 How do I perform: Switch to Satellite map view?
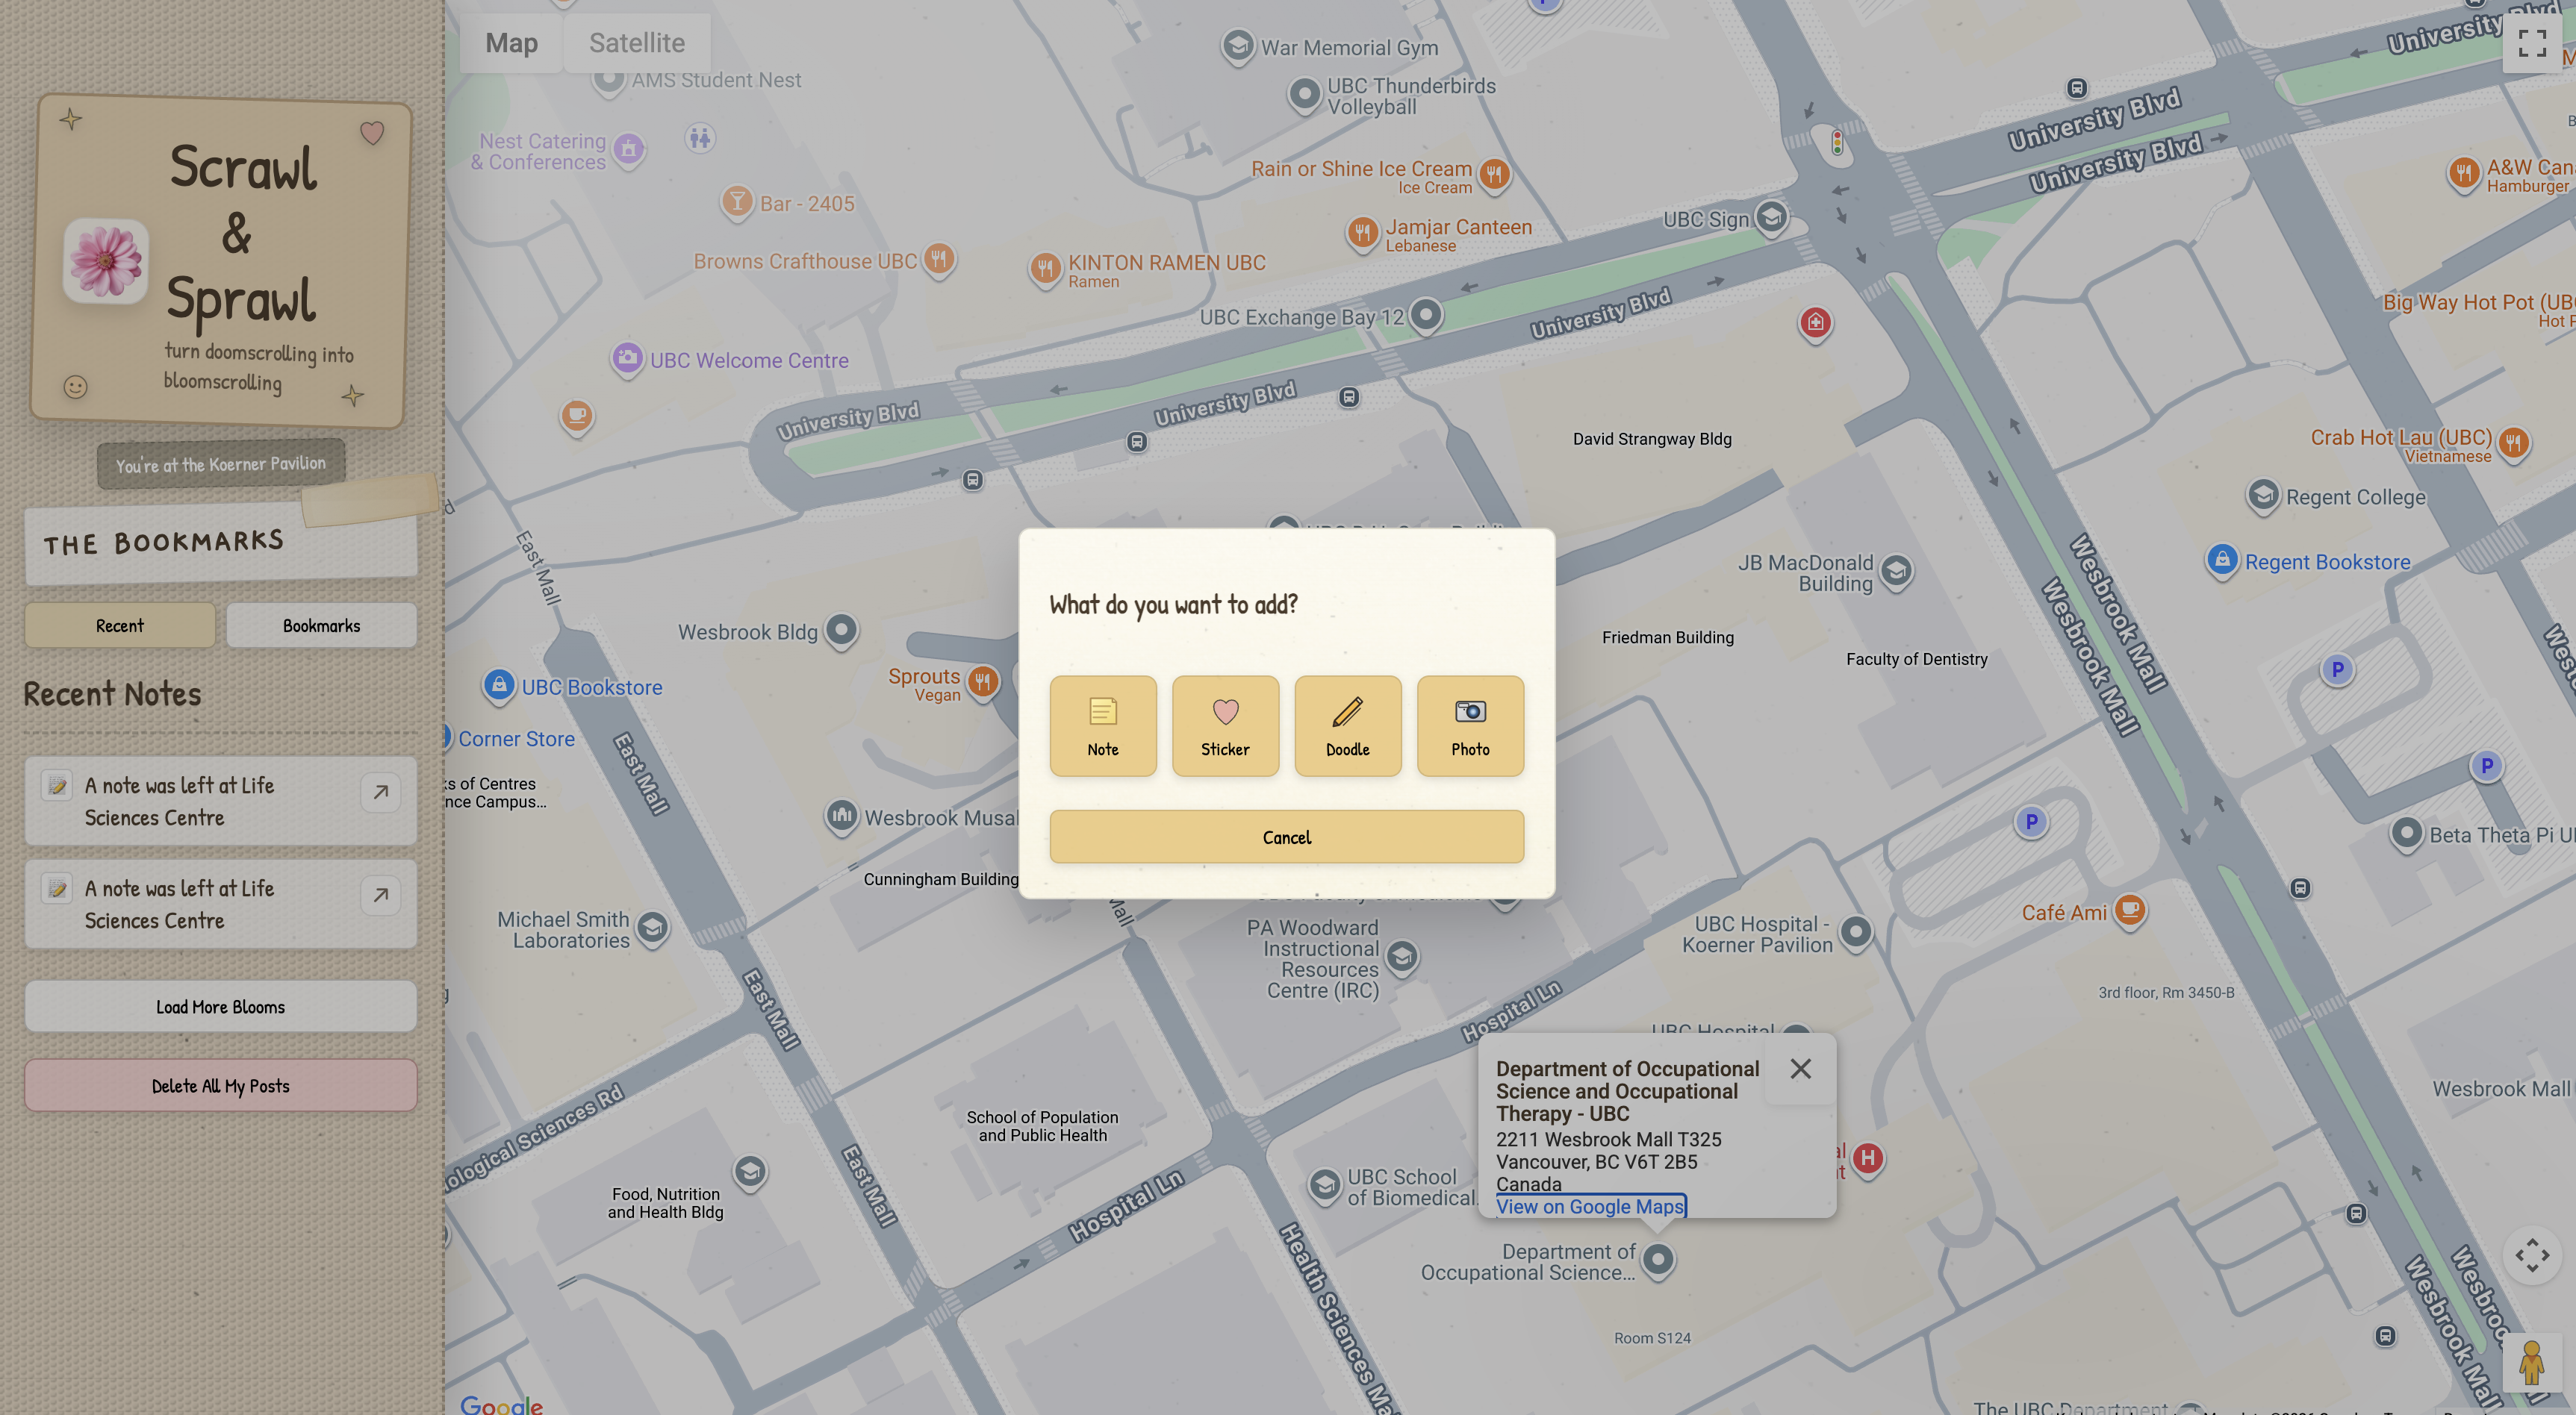(636, 43)
